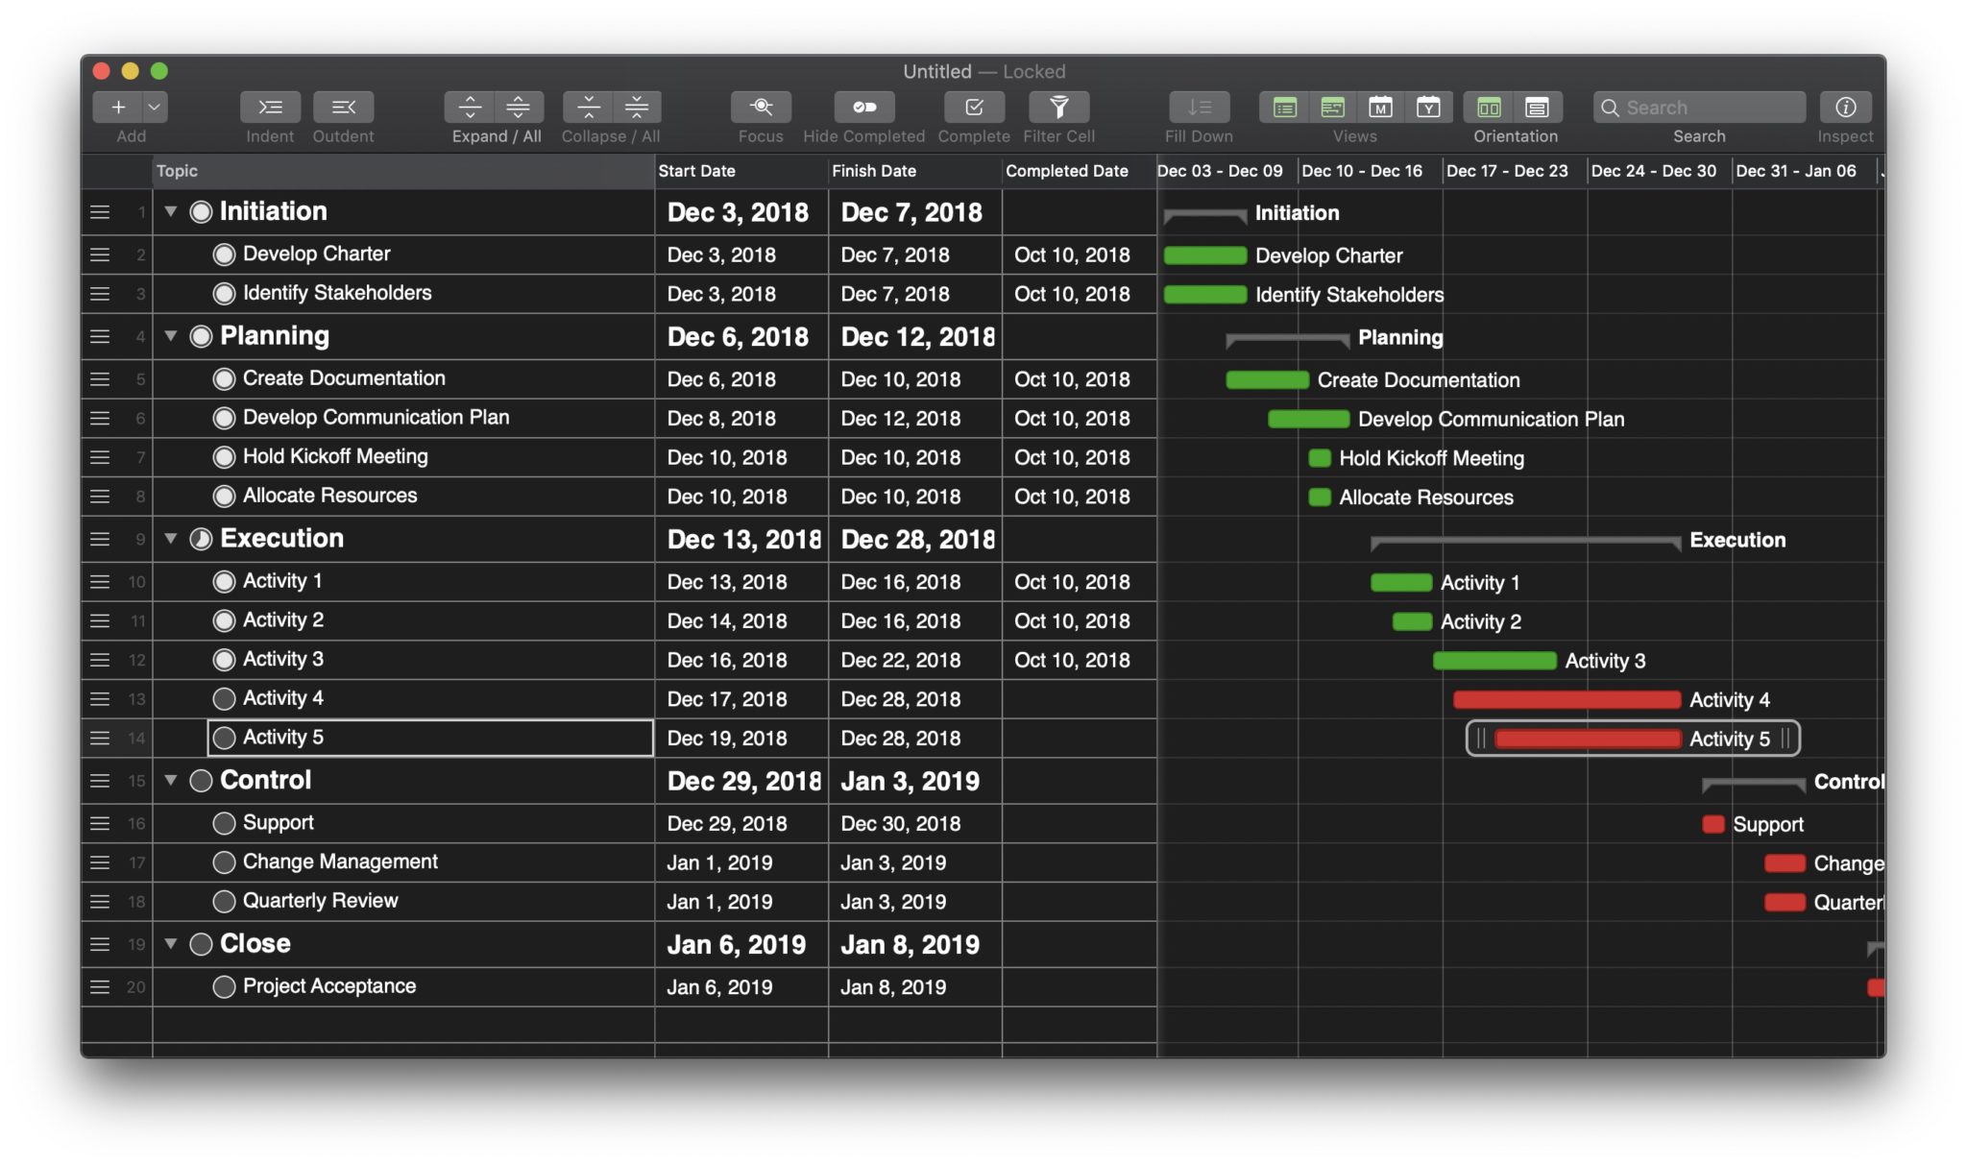
Task: Select the green Activity 3 Gantt bar
Action: pos(1494,661)
